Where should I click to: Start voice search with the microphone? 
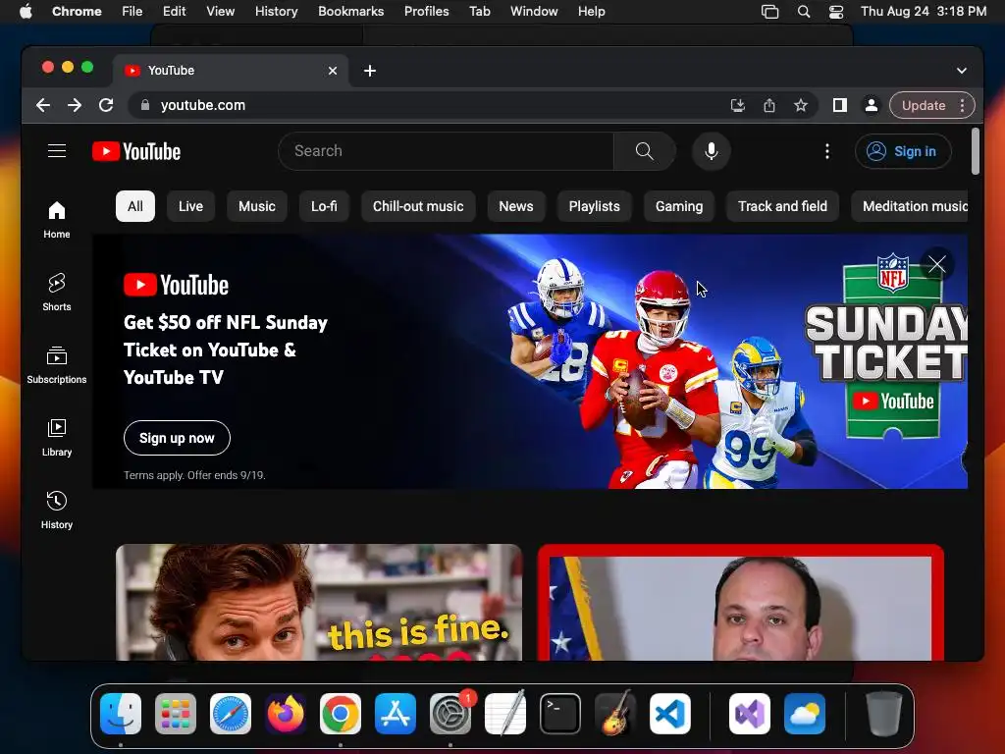(x=711, y=151)
